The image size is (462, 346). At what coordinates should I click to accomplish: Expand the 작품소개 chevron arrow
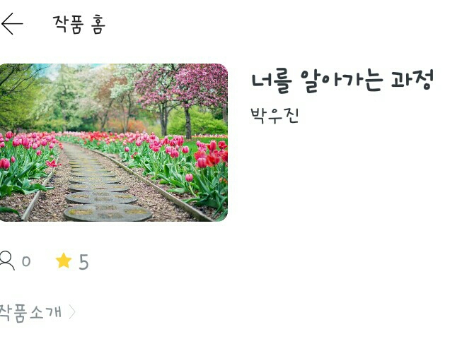(72, 312)
